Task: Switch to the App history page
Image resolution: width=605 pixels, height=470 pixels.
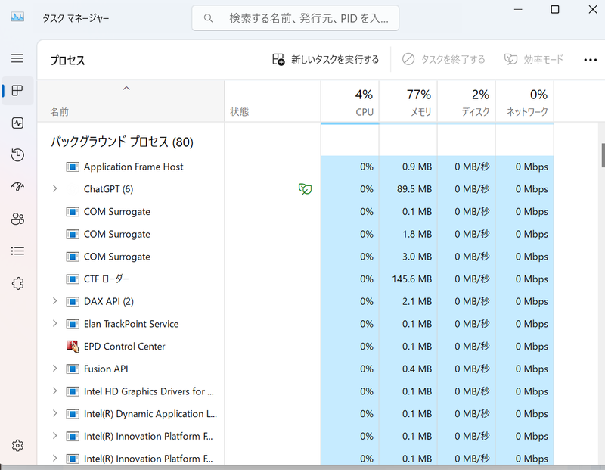Action: pos(17,154)
